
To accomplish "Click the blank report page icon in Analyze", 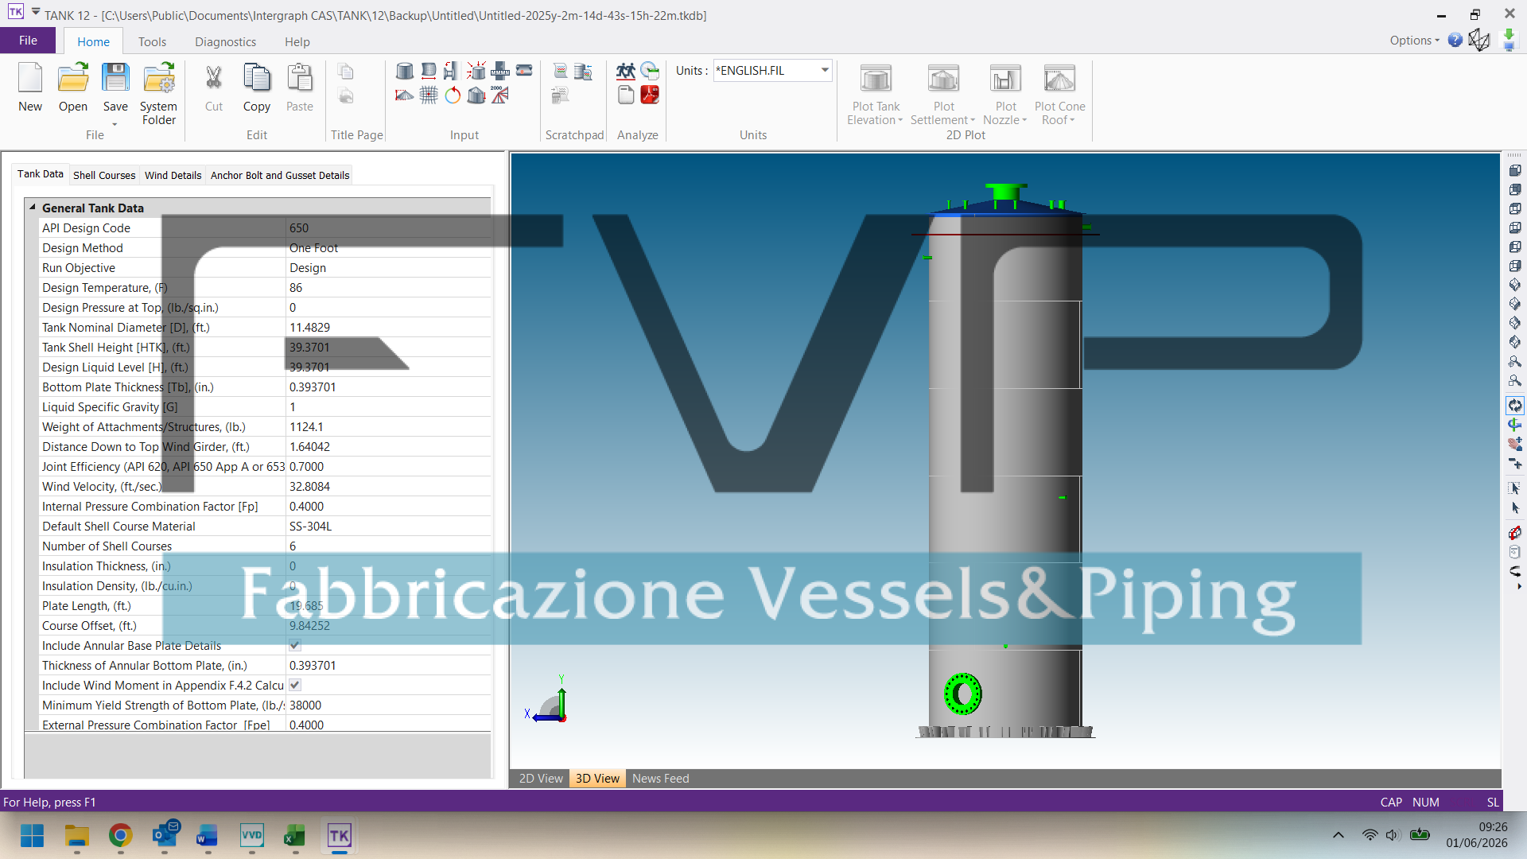I will tap(626, 95).
